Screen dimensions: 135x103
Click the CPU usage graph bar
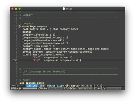55,88
